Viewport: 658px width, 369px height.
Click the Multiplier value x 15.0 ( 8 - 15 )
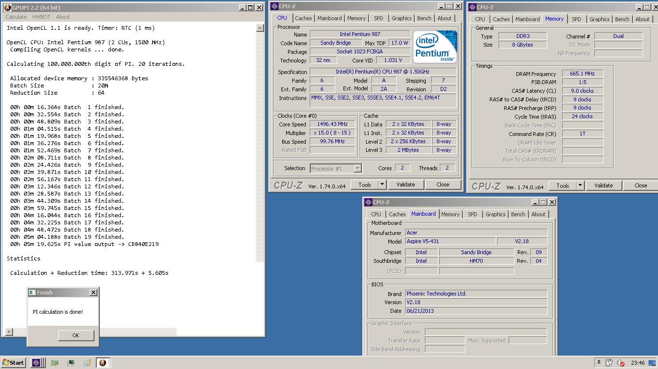pyautogui.click(x=332, y=133)
